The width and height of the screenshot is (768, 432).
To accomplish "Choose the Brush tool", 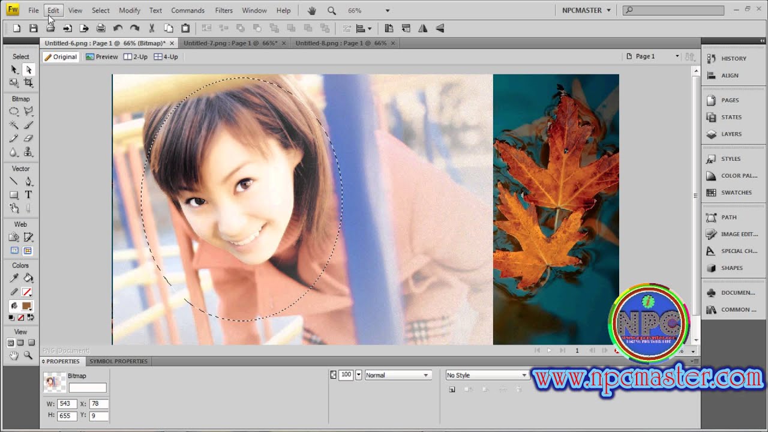I will point(28,125).
